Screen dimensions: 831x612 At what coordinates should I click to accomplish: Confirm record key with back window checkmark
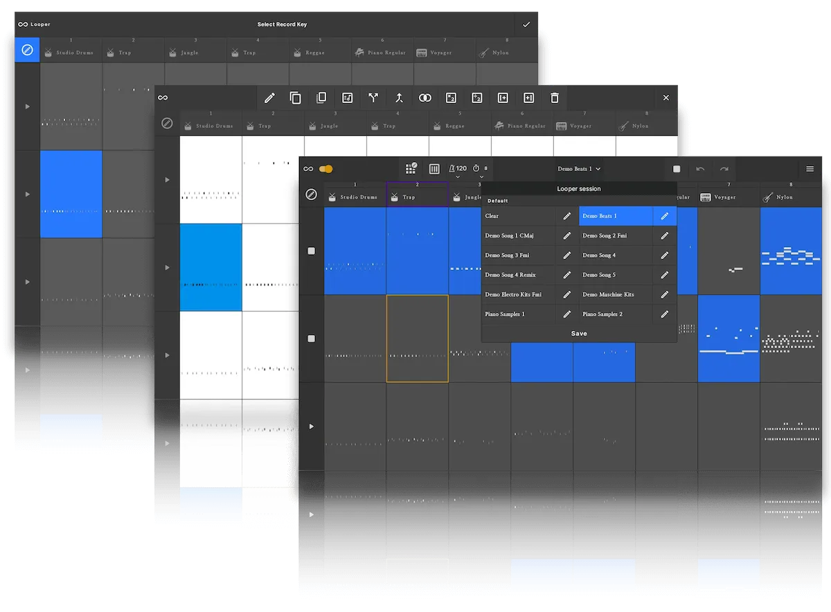[526, 24]
